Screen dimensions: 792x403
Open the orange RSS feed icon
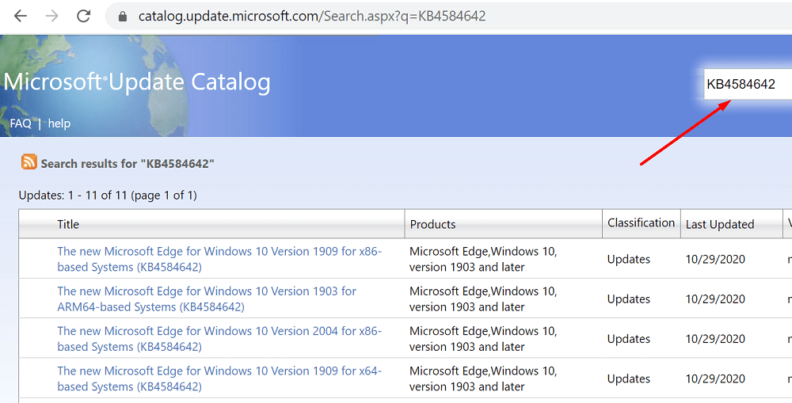click(29, 162)
